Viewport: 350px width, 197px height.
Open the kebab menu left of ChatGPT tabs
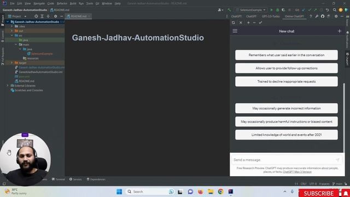(x=227, y=16)
